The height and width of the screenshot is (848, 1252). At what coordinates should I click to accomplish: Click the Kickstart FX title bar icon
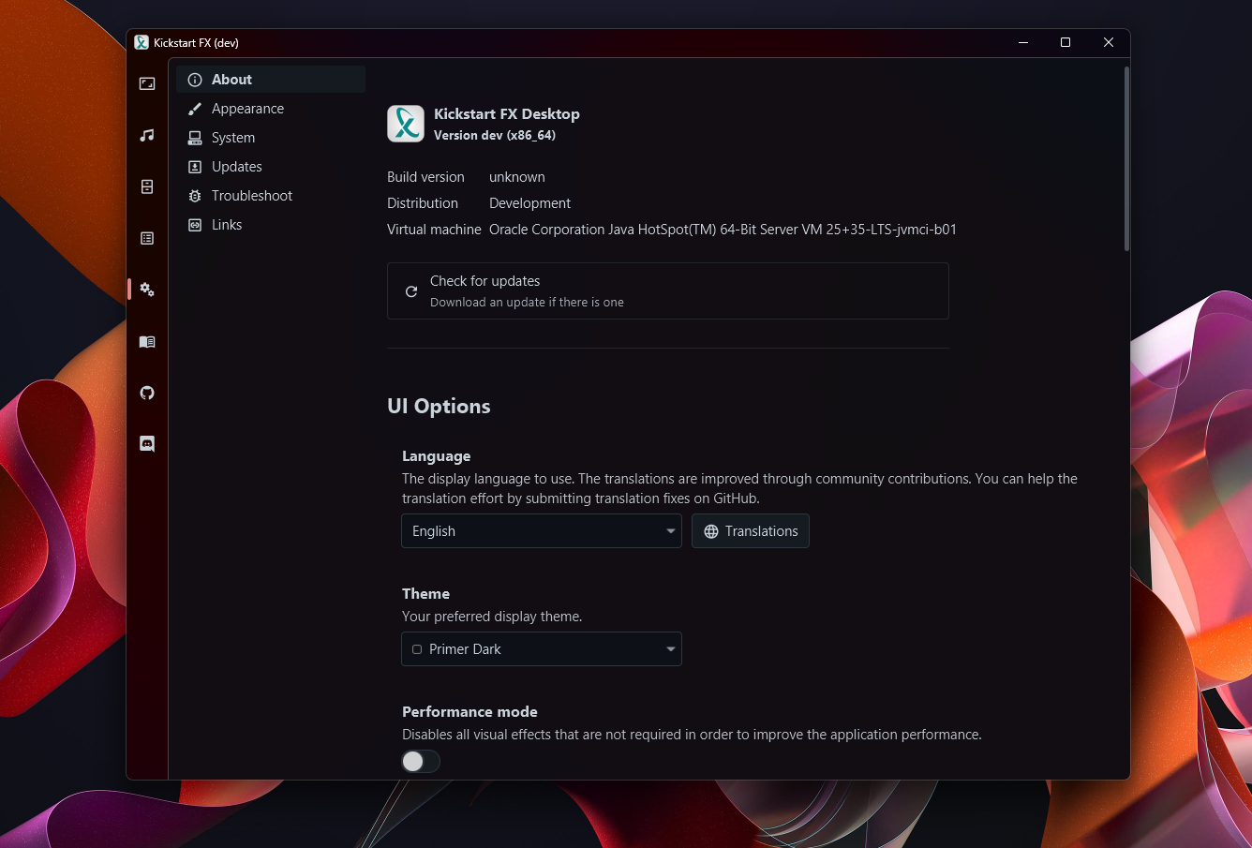[142, 42]
